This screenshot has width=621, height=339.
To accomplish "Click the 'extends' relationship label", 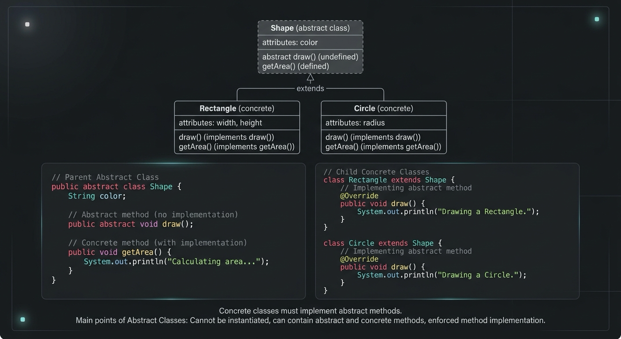I will click(310, 88).
